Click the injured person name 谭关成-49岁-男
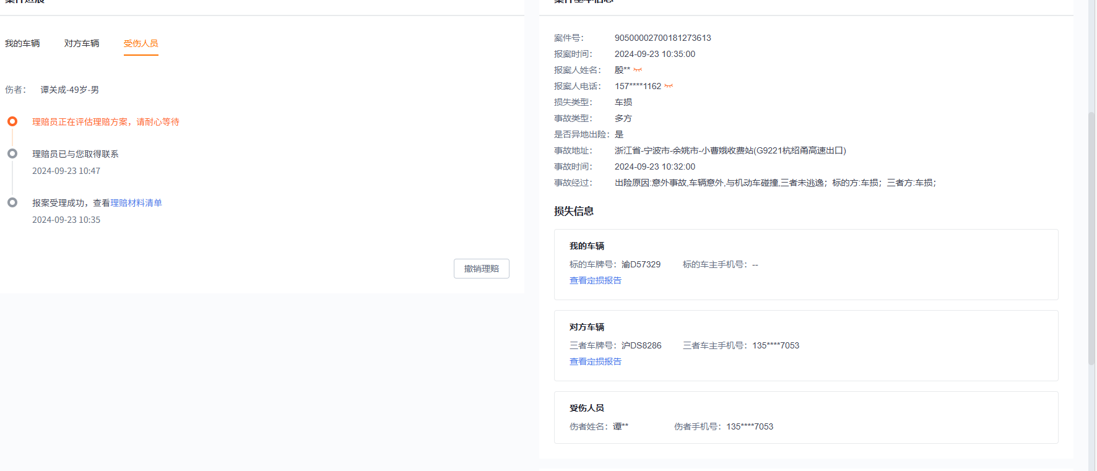Image resolution: width=1097 pixels, height=471 pixels. click(x=70, y=90)
